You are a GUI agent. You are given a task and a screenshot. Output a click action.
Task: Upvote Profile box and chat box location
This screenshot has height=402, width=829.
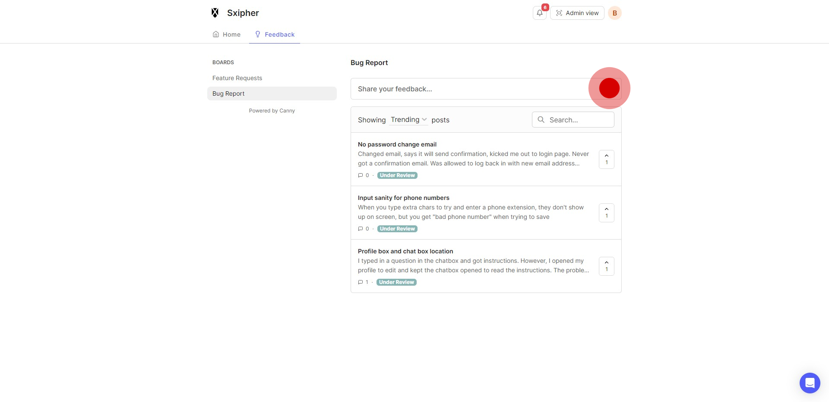coord(606,266)
